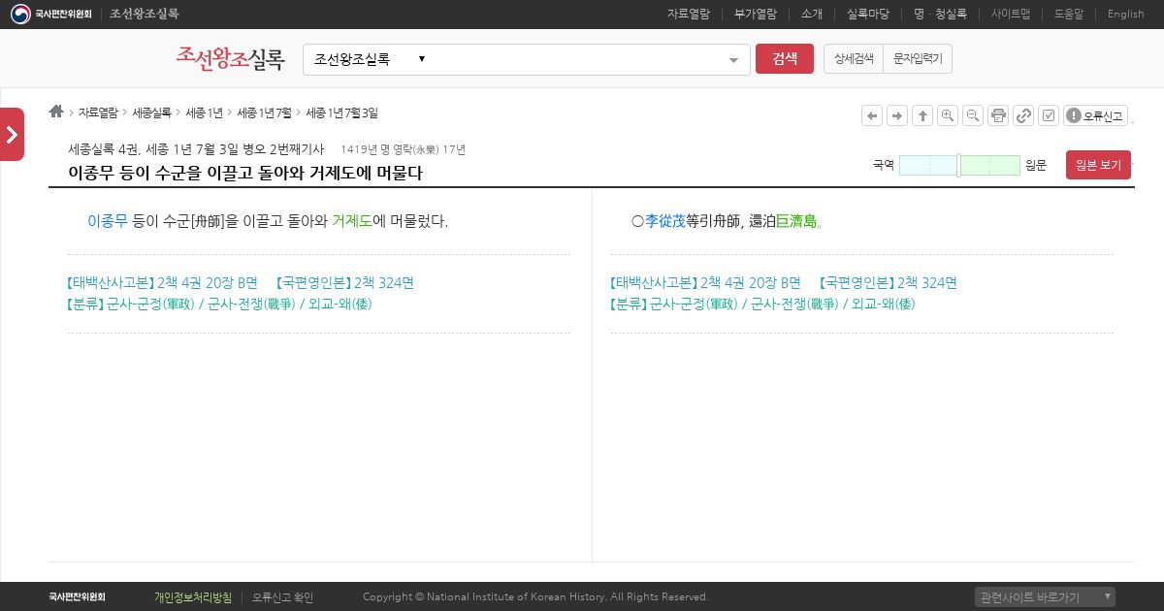The width and height of the screenshot is (1164, 611).
Task: Click the blue 국역 side of slider
Action: [x=928, y=165]
